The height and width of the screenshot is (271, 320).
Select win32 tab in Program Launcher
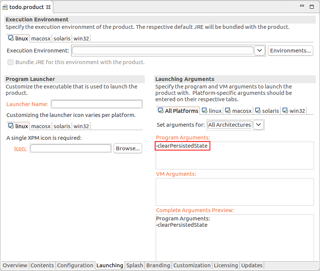click(81, 126)
